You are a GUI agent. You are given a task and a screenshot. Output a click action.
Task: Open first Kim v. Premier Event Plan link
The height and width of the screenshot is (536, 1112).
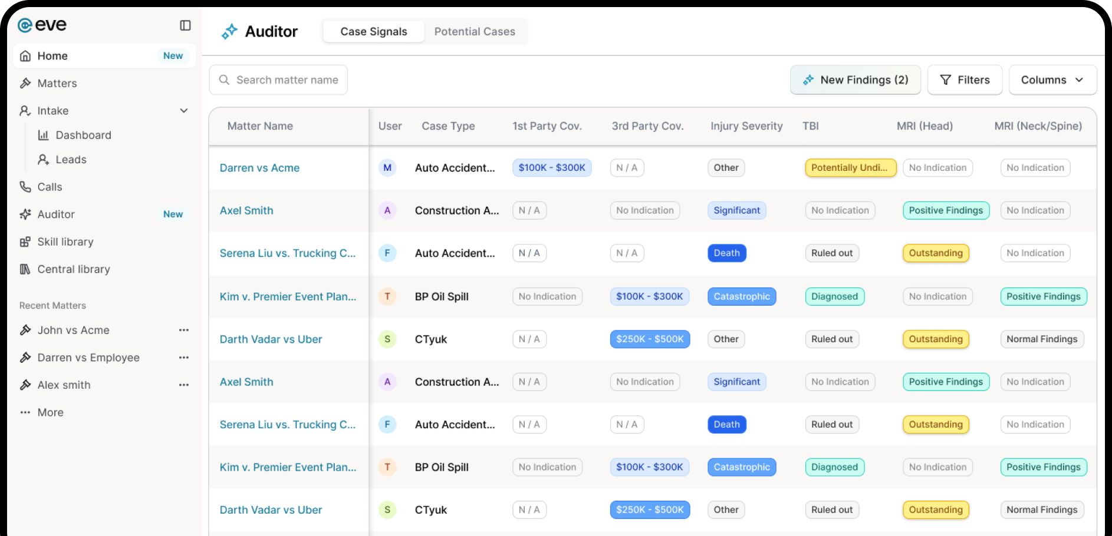(x=288, y=296)
